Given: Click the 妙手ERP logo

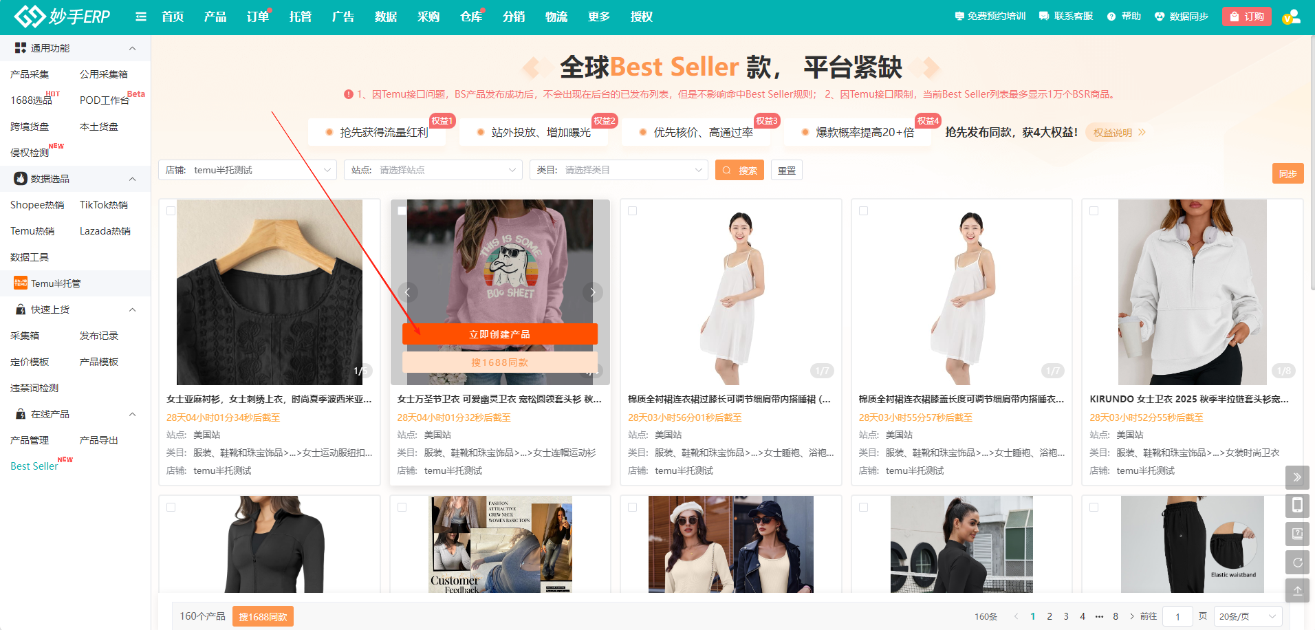Looking at the screenshot, I should click(x=62, y=16).
